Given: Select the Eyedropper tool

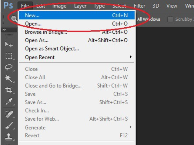Looking at the screenshot, I should coord(9,101).
